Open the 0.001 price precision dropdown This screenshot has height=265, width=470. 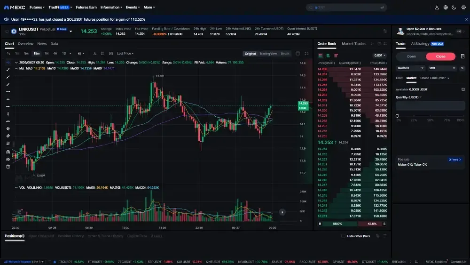(x=380, y=56)
